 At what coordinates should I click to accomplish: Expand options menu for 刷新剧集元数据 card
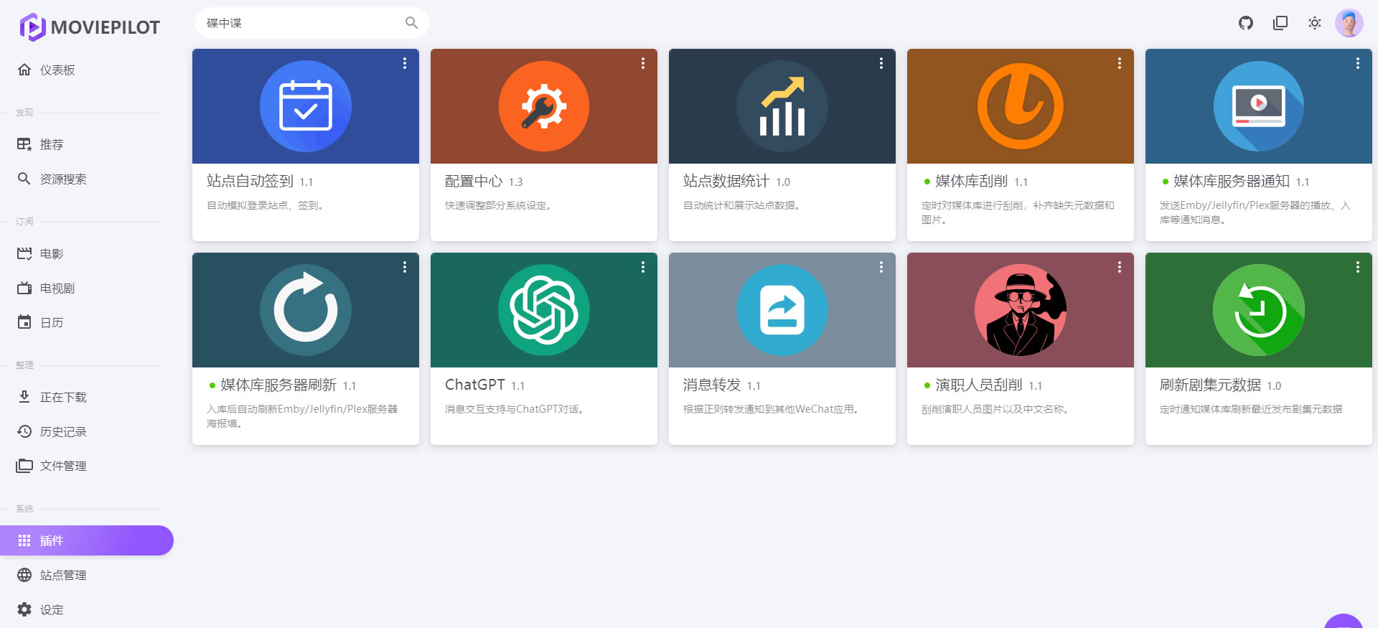[1358, 267]
